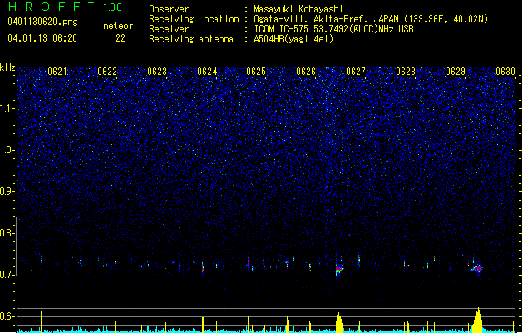Click time marker 0621
The height and width of the screenshot is (333, 523).
(57, 72)
